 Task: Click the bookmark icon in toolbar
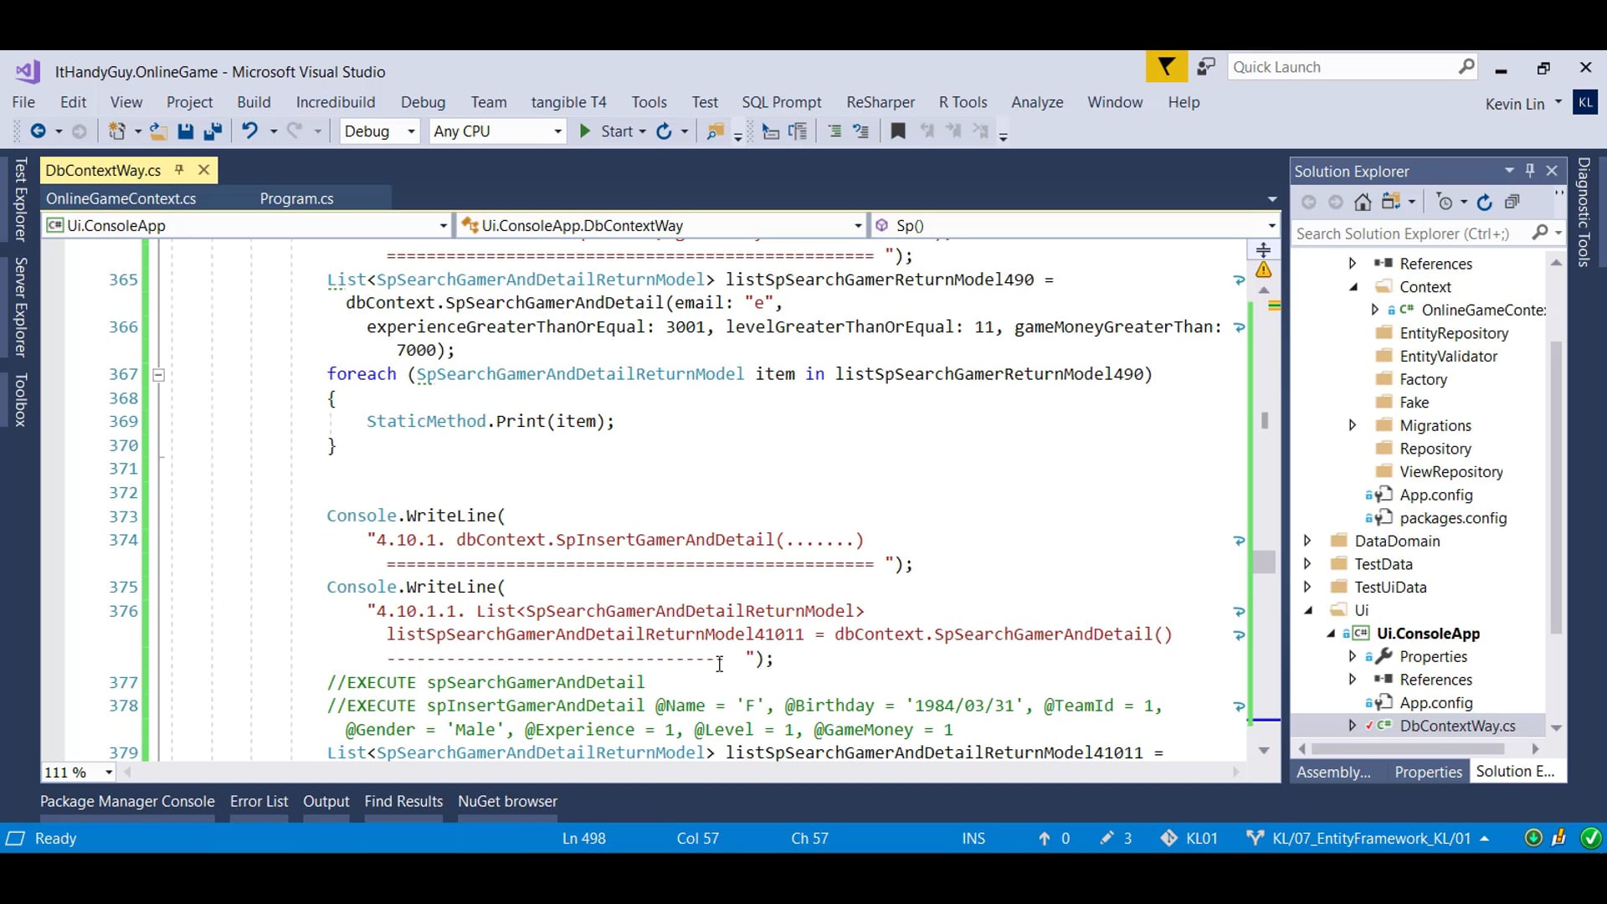coord(897,131)
